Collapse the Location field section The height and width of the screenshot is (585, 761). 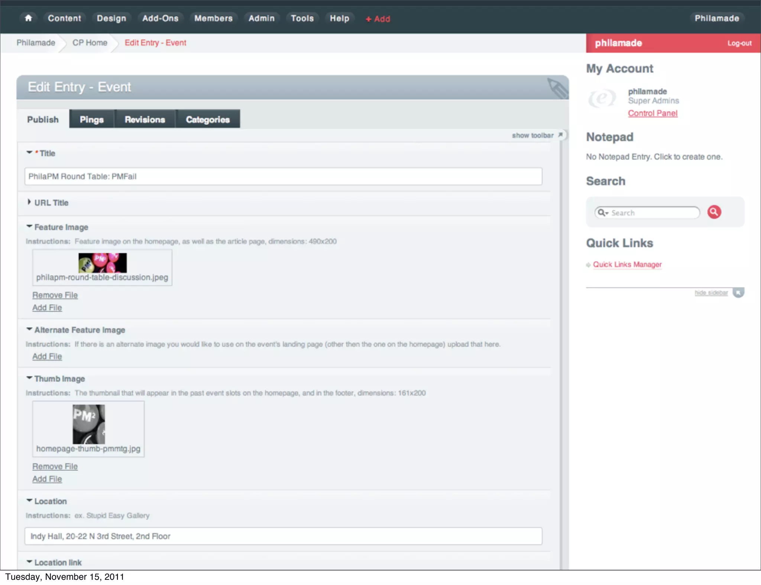point(29,500)
